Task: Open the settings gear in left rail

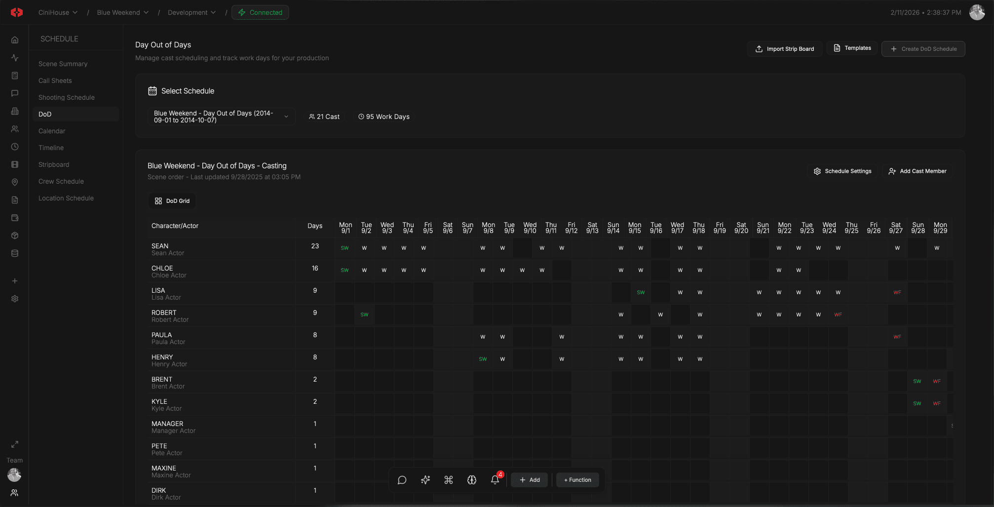Action: pos(15,299)
